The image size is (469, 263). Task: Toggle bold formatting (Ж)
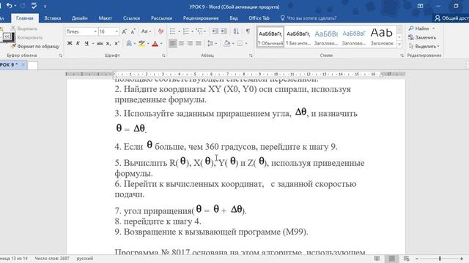pyautogui.click(x=70, y=44)
